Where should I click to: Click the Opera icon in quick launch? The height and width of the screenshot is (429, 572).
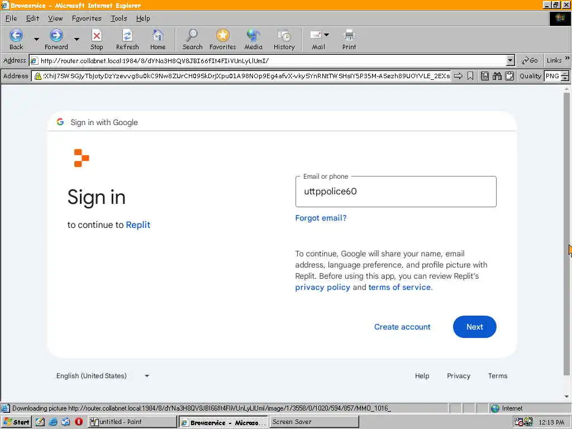tap(79, 422)
